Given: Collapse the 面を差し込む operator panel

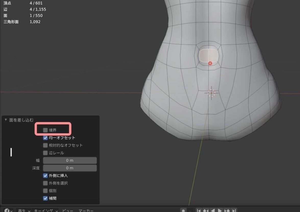Looking at the screenshot, I should (x=6, y=120).
